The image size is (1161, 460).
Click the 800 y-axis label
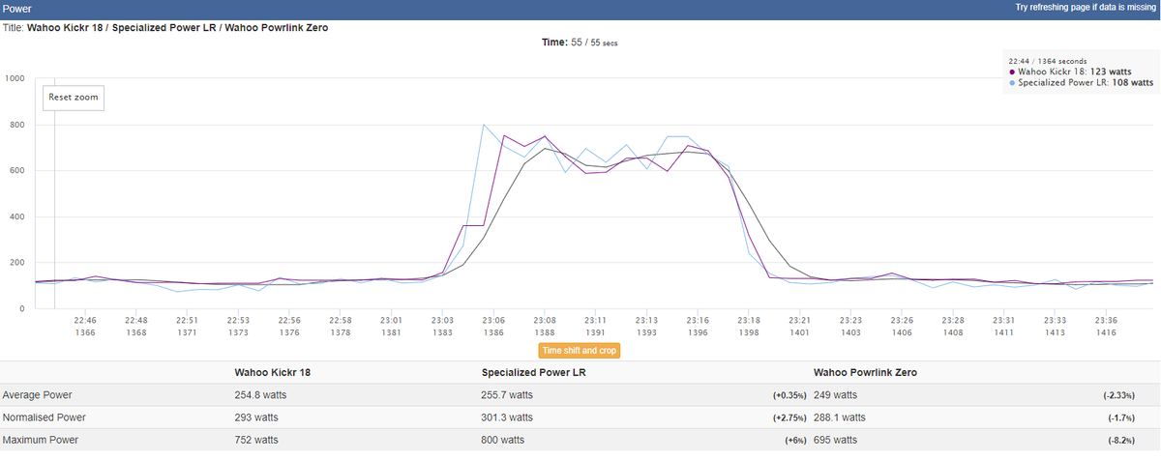click(x=16, y=125)
